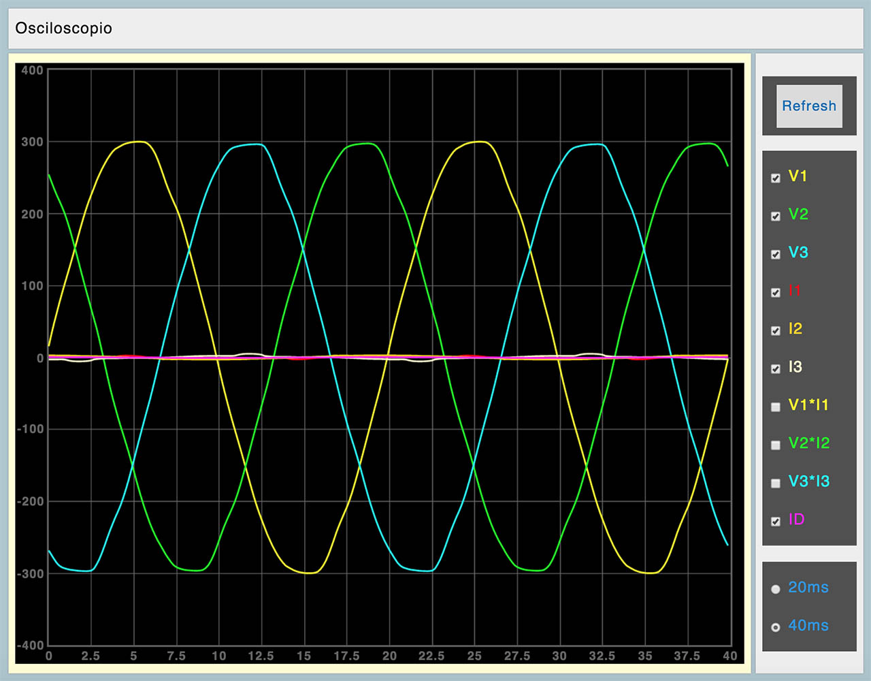The image size is (871, 681).
Task: Uncheck the ID trace checkbox
Action: (776, 521)
